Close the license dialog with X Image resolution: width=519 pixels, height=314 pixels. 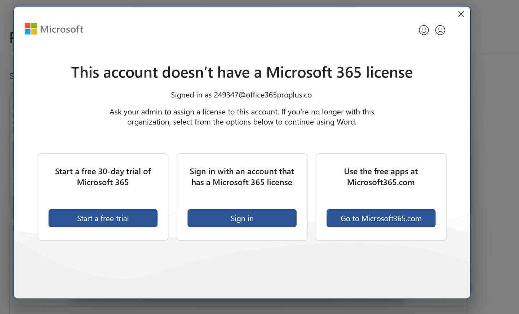[x=461, y=14]
